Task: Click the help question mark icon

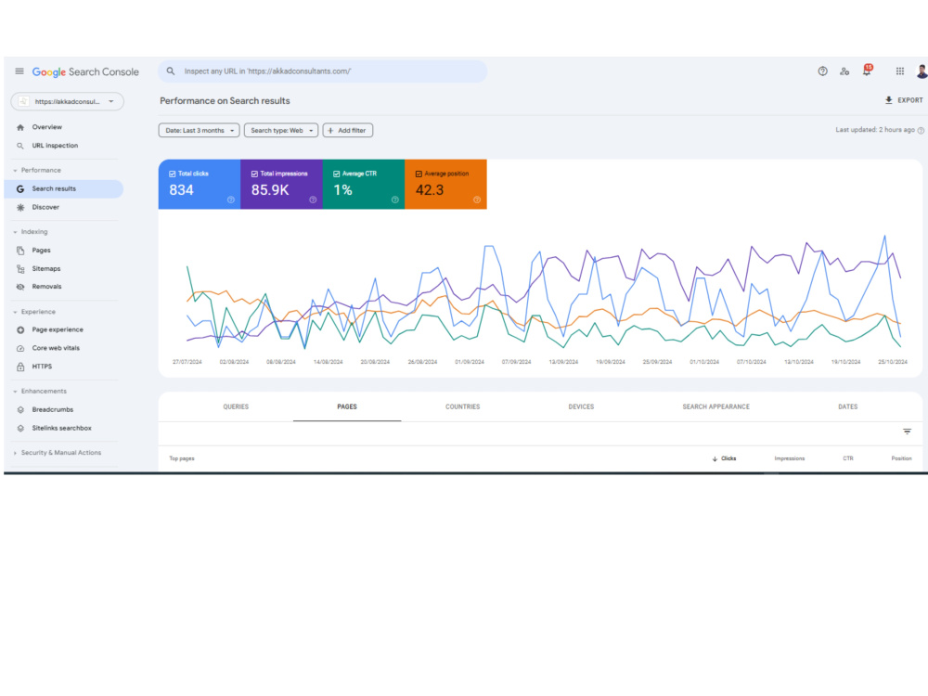Action: coord(822,71)
